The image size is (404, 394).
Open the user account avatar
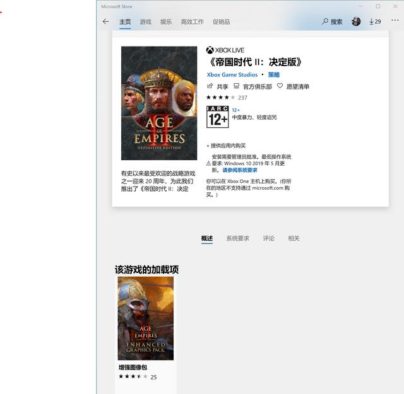pos(356,21)
